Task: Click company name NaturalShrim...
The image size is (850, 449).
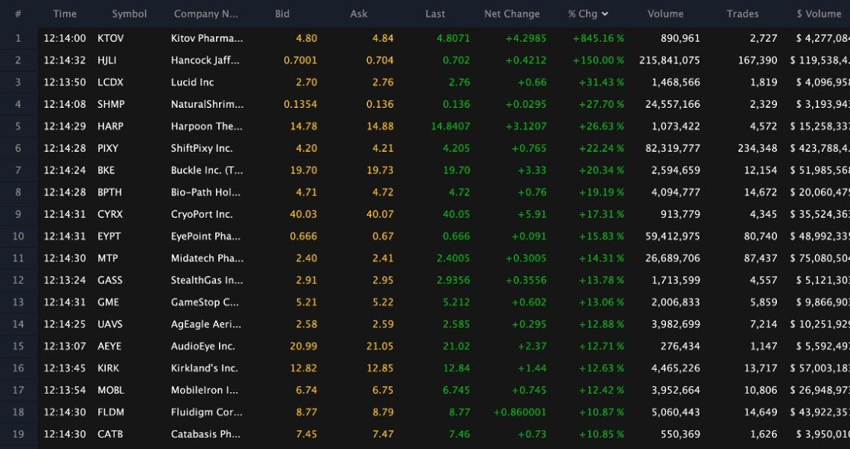Action: coord(207,104)
